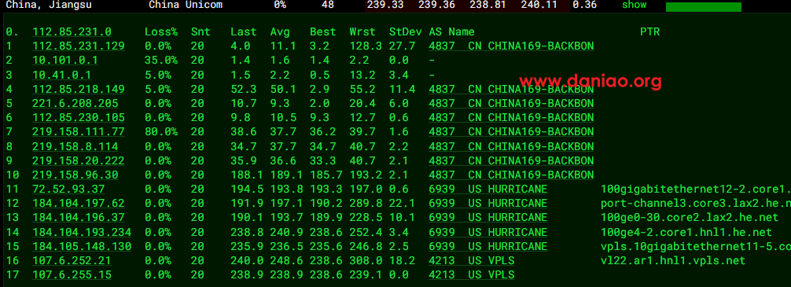Select the 'China Unicom' provider text
Viewport: 791px width, 287px height.
point(186,5)
